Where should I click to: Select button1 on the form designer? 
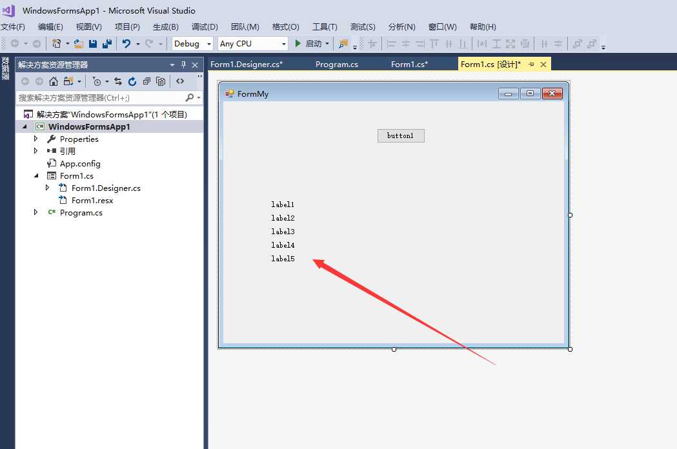pyautogui.click(x=401, y=135)
